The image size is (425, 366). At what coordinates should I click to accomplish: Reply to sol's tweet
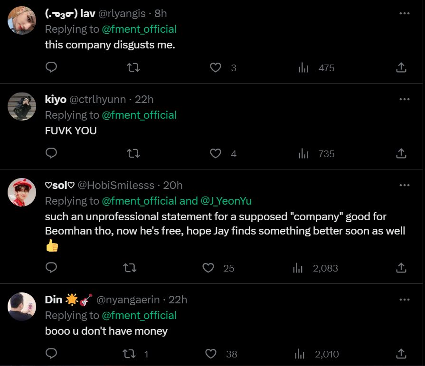(51, 268)
